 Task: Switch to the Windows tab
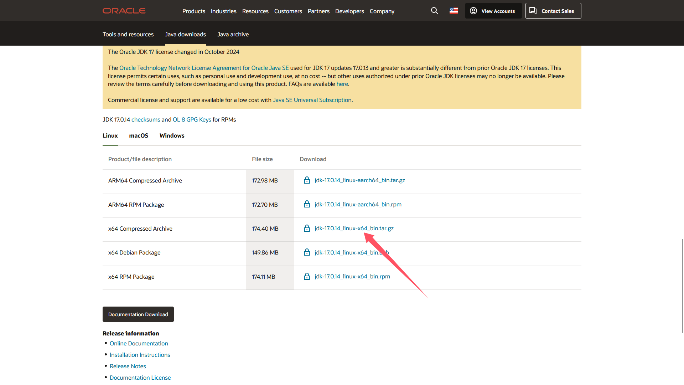[x=172, y=135]
